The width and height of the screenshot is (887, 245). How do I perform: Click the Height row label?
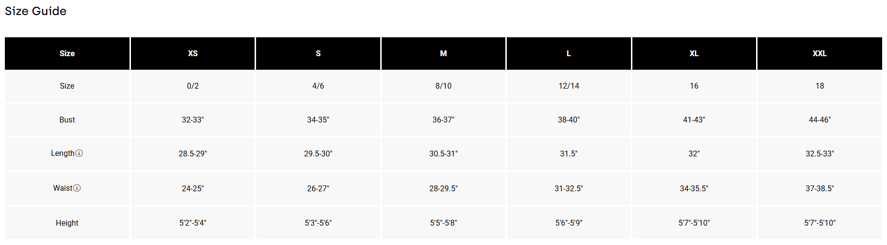pyautogui.click(x=67, y=223)
